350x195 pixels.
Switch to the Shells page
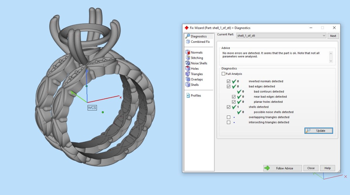point(195,85)
